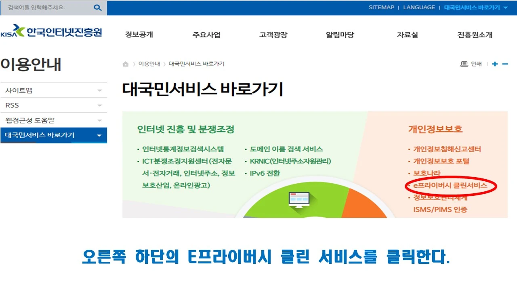Click the 인쇄 print label
517x290 pixels.
pos(476,64)
